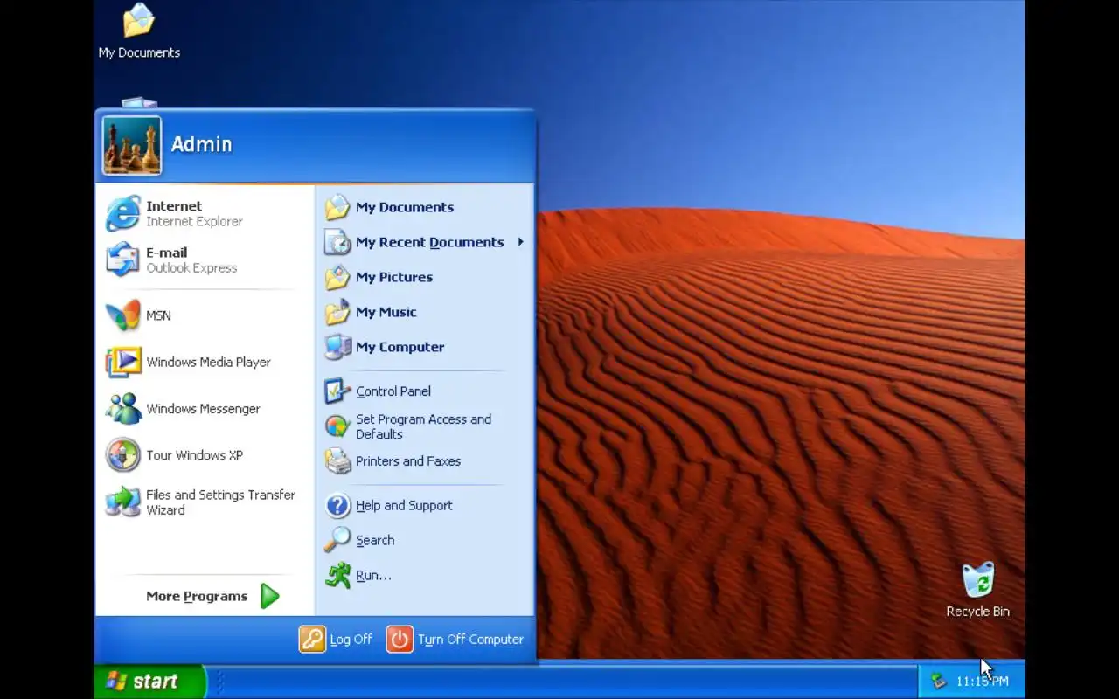Open the My Pictures folder icon

(337, 277)
